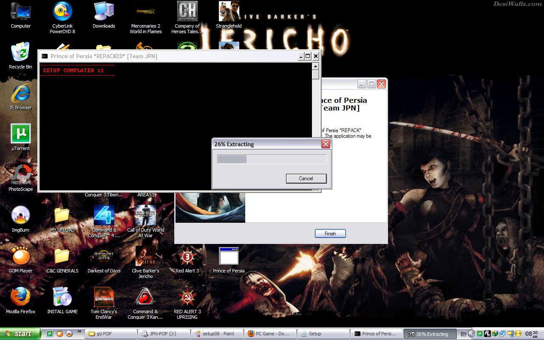Screen dimensions: 544x340
Task: Open the Prince of Persia desktop shortcut
Action: click(x=229, y=260)
